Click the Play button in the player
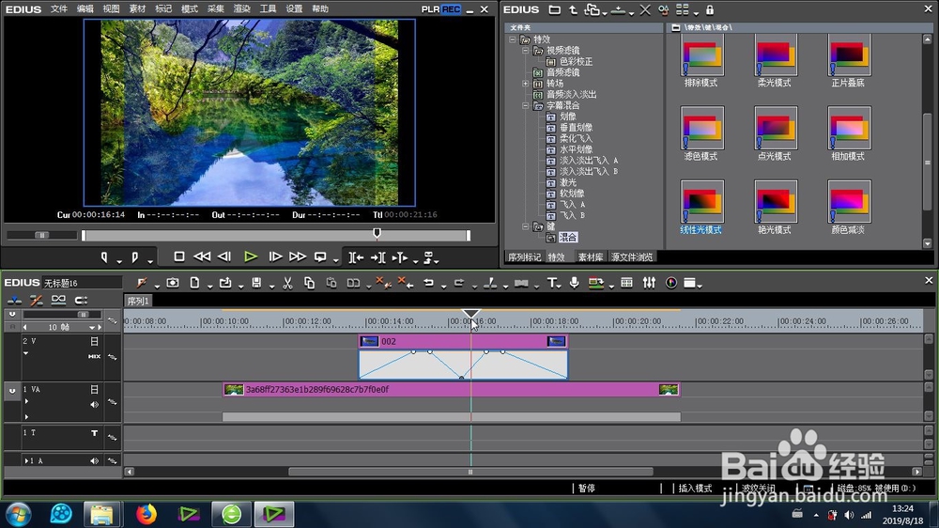This screenshot has width=939, height=528. tap(251, 257)
